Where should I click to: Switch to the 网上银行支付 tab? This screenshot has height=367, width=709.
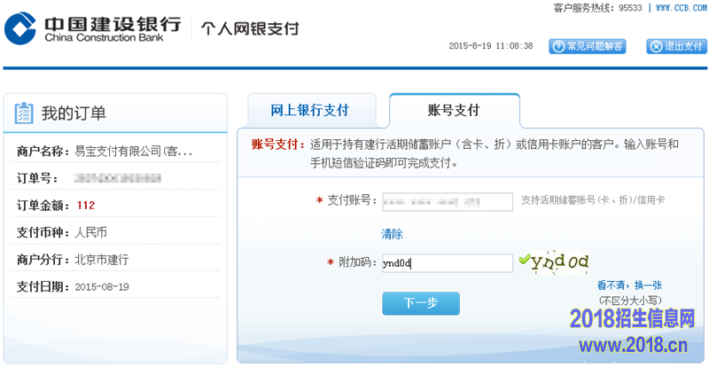tap(309, 111)
